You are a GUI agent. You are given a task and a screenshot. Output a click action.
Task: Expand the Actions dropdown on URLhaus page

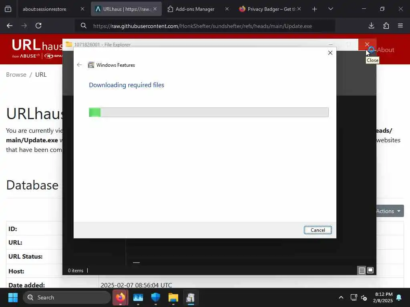[x=390, y=211]
